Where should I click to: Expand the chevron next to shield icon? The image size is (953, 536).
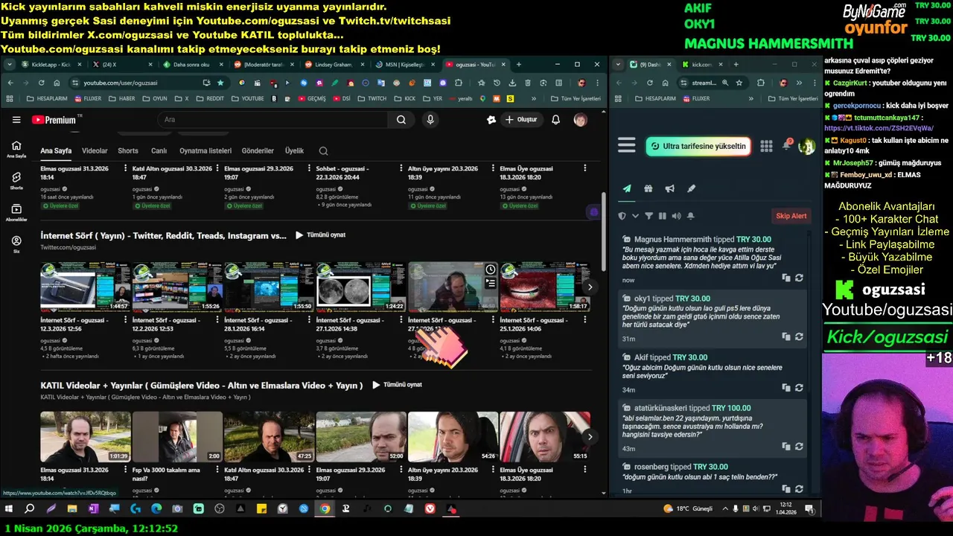coord(635,216)
